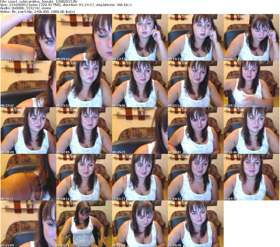
Task: Select the thumbnail stamped 00:09:44
Action: 84,37
